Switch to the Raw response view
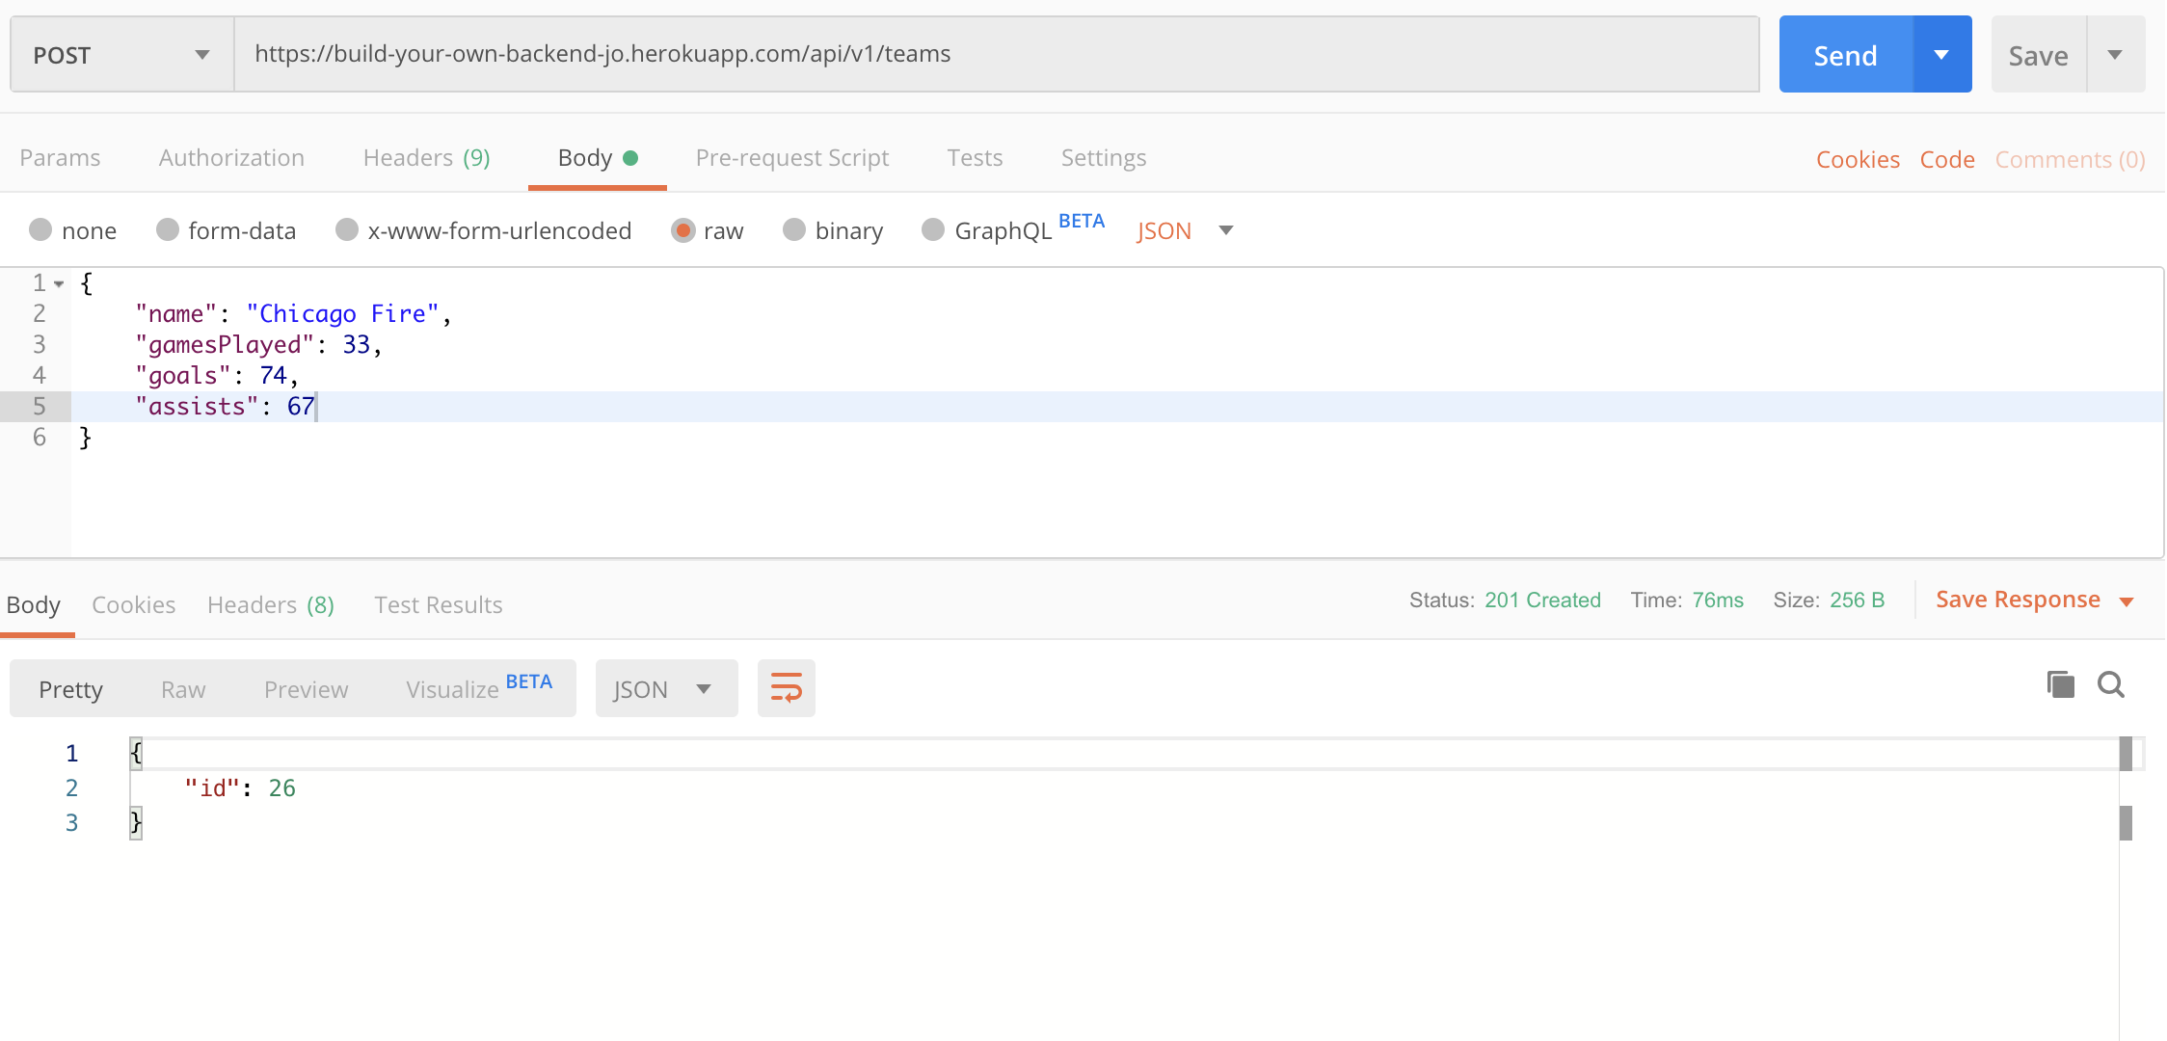Image resolution: width=2167 pixels, height=1041 pixels. click(x=182, y=688)
